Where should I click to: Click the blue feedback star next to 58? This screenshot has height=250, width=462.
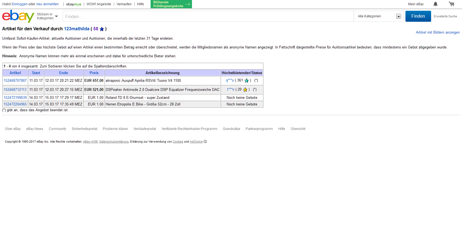coord(102,29)
